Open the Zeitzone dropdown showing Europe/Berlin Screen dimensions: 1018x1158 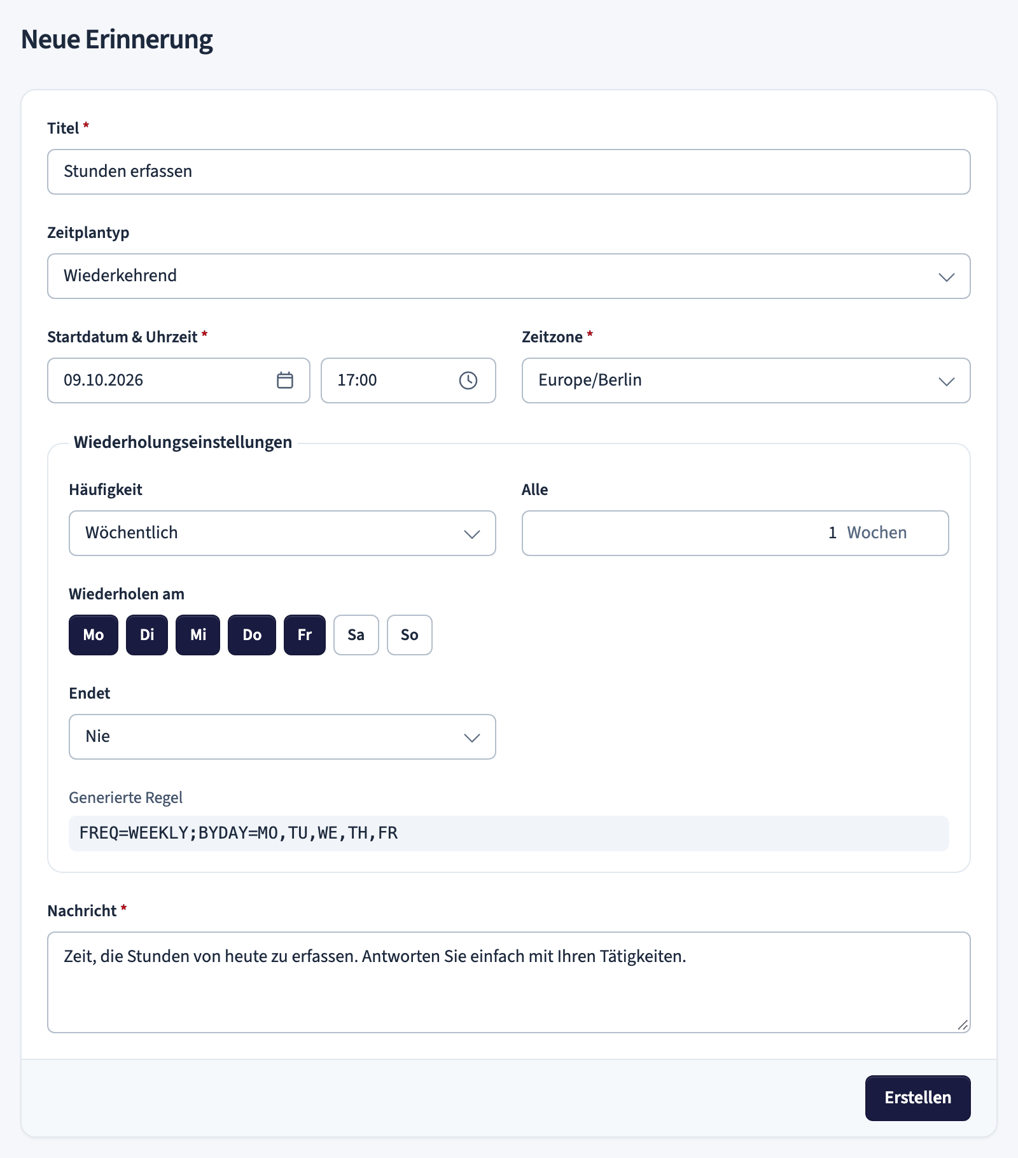746,380
